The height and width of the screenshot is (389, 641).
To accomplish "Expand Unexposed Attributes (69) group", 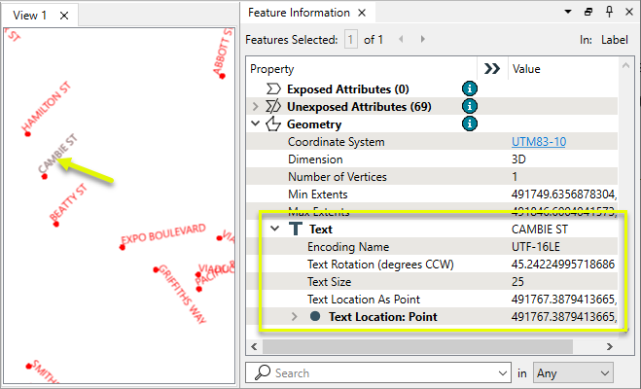I will 256,106.
